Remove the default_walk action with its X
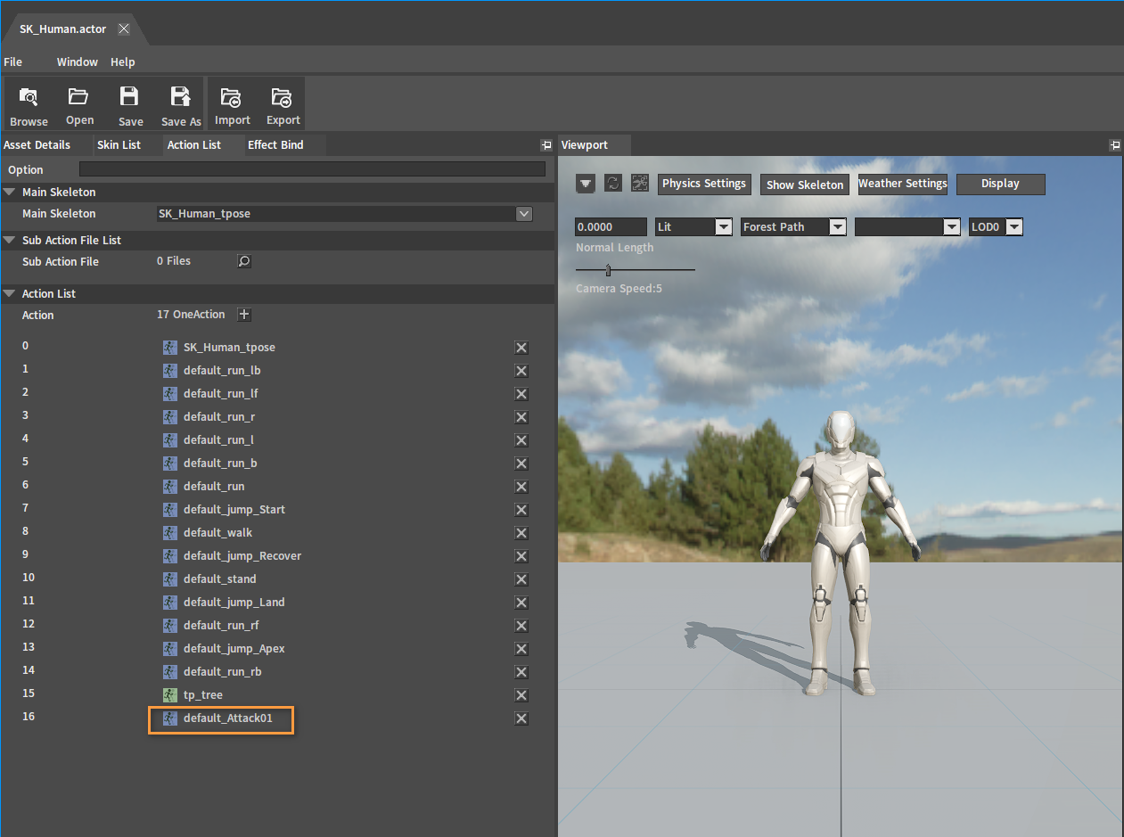 pos(521,533)
